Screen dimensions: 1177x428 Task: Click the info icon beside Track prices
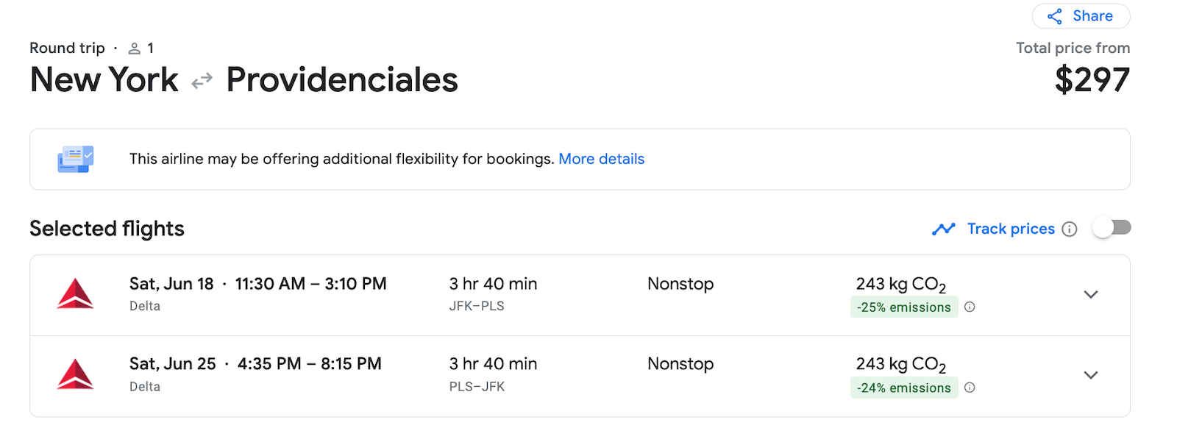pos(1070,229)
